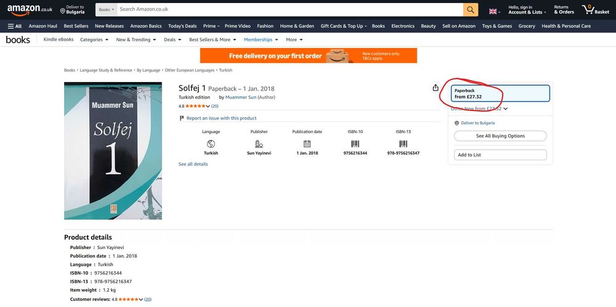
Task: Click the books logo in subnav
Action: (18, 39)
